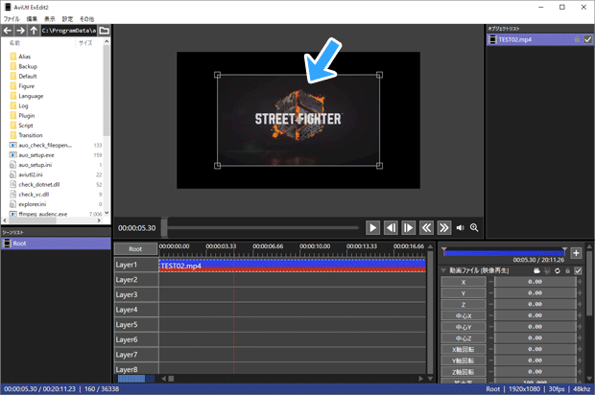Viewport: 595px width, 395px height.
Task: Click the 中心Y parameter button
Action: (x=464, y=327)
